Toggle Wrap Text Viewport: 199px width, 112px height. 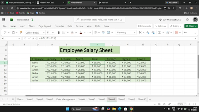coord(103,32)
